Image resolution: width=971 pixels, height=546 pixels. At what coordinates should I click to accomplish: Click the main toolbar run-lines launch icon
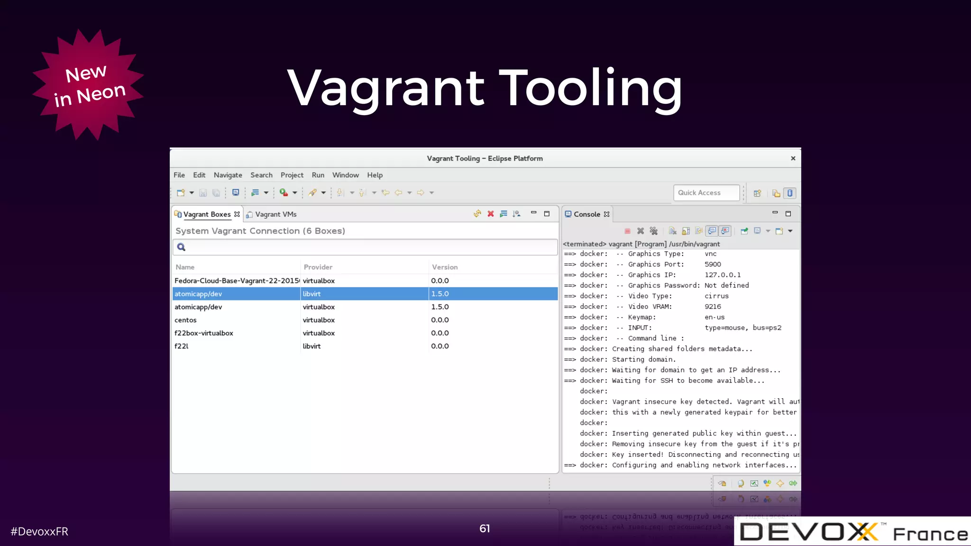tap(255, 193)
